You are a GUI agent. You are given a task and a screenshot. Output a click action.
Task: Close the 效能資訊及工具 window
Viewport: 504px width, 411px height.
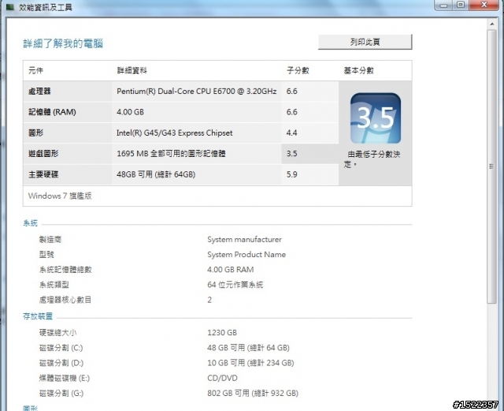click(484, 5)
